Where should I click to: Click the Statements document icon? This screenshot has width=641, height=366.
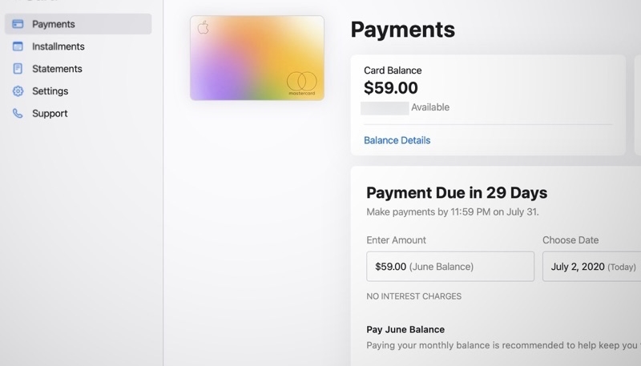18,69
